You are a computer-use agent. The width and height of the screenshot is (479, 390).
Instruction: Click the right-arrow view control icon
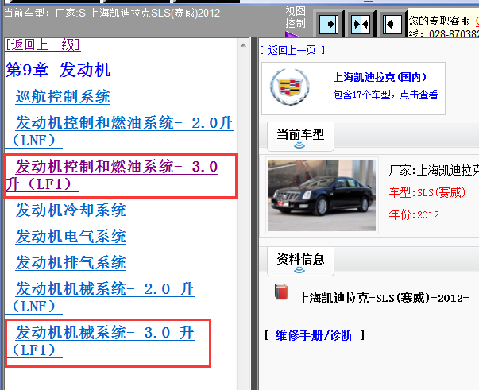pos(329,24)
